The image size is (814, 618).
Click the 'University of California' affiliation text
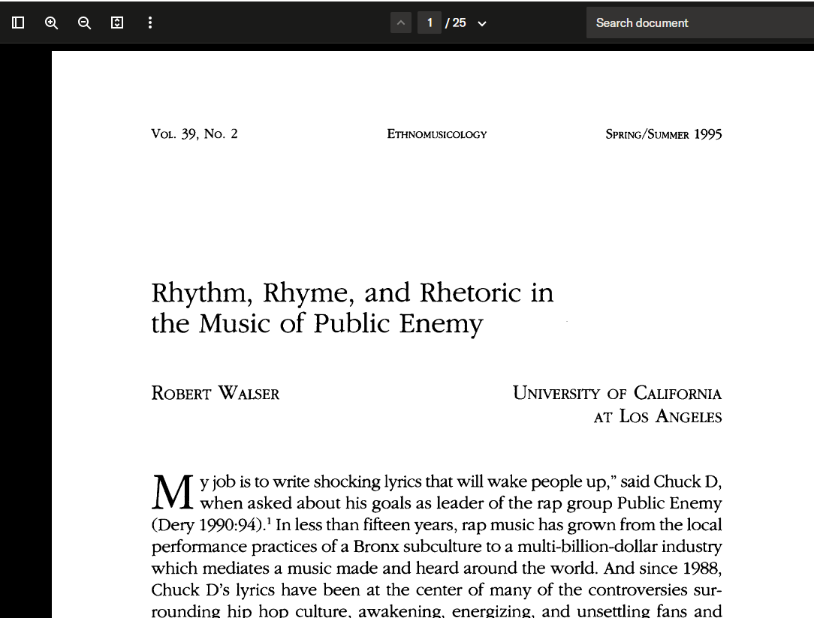click(x=617, y=393)
